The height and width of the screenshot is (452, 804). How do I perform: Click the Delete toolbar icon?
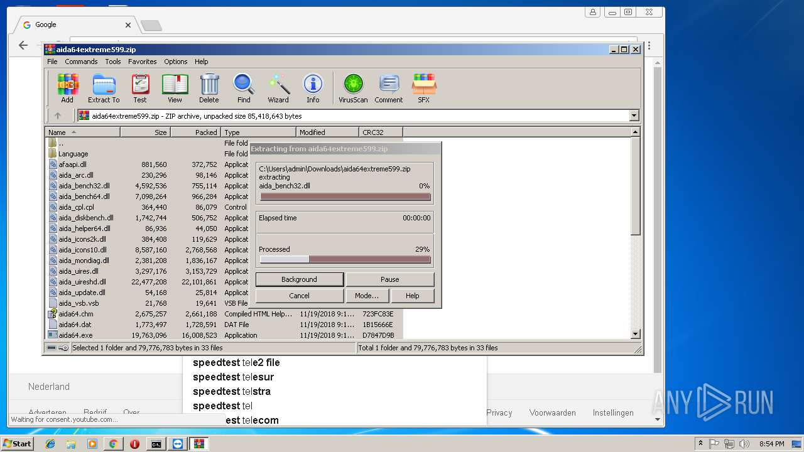209,89
